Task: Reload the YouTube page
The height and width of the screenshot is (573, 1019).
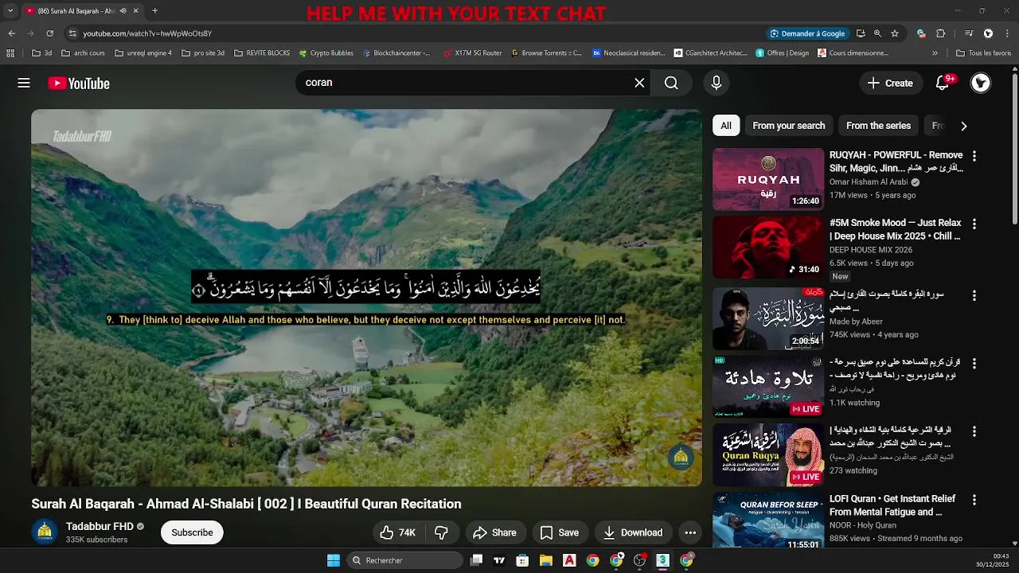Action: tap(49, 33)
